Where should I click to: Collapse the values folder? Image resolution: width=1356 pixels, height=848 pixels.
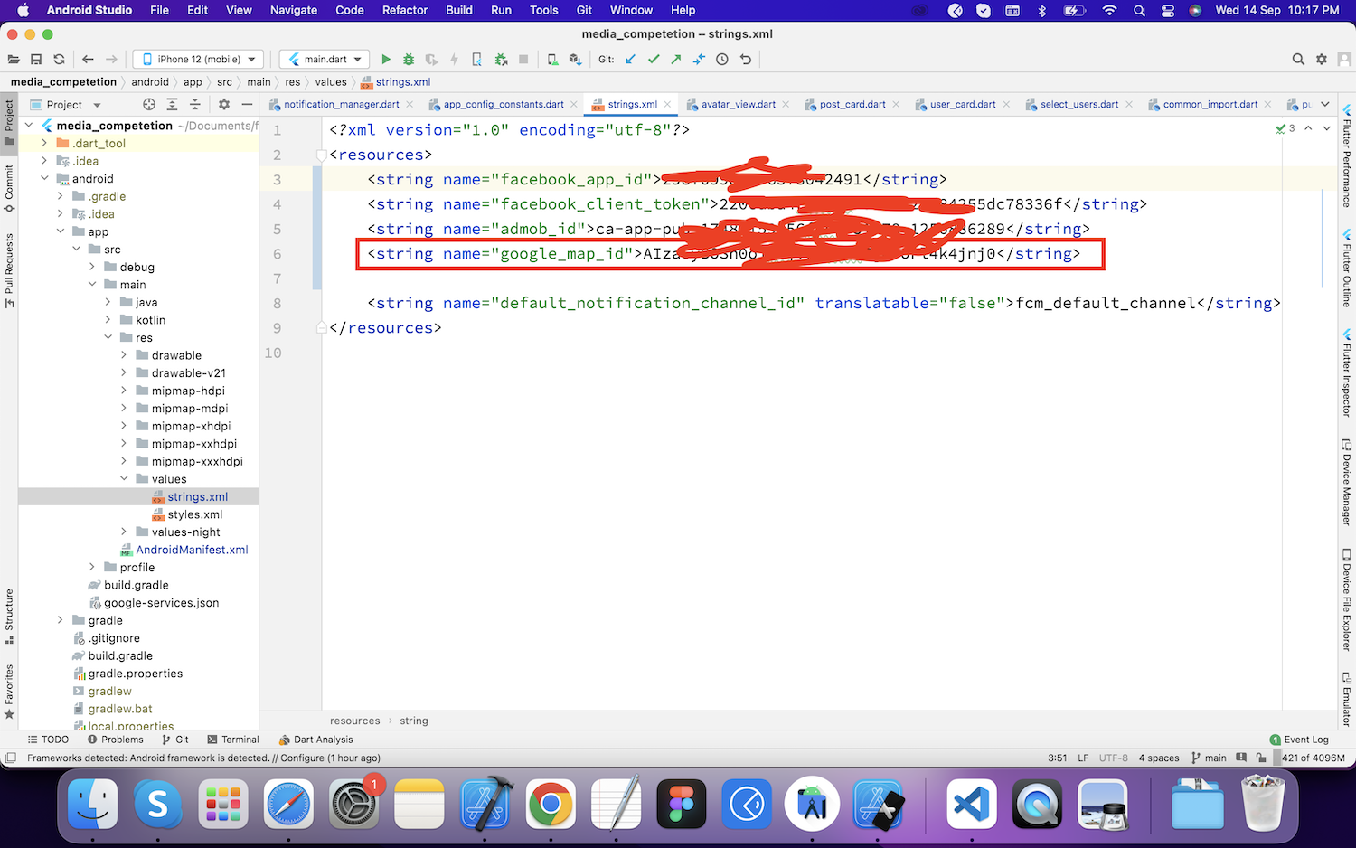click(x=125, y=479)
